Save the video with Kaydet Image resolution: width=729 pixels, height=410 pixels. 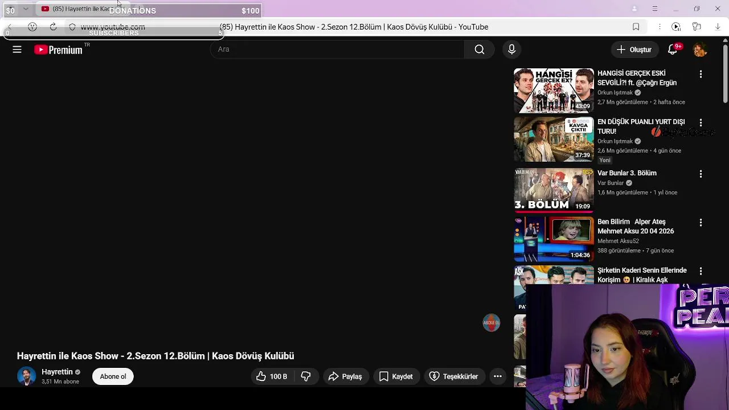(396, 376)
